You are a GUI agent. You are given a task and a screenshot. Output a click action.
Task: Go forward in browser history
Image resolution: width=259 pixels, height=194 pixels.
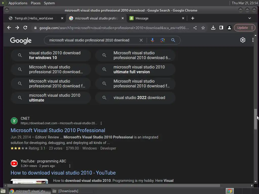click(17, 28)
